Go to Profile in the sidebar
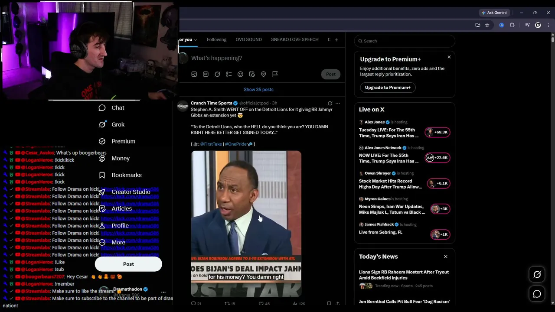This screenshot has width=555, height=312. tap(114, 226)
